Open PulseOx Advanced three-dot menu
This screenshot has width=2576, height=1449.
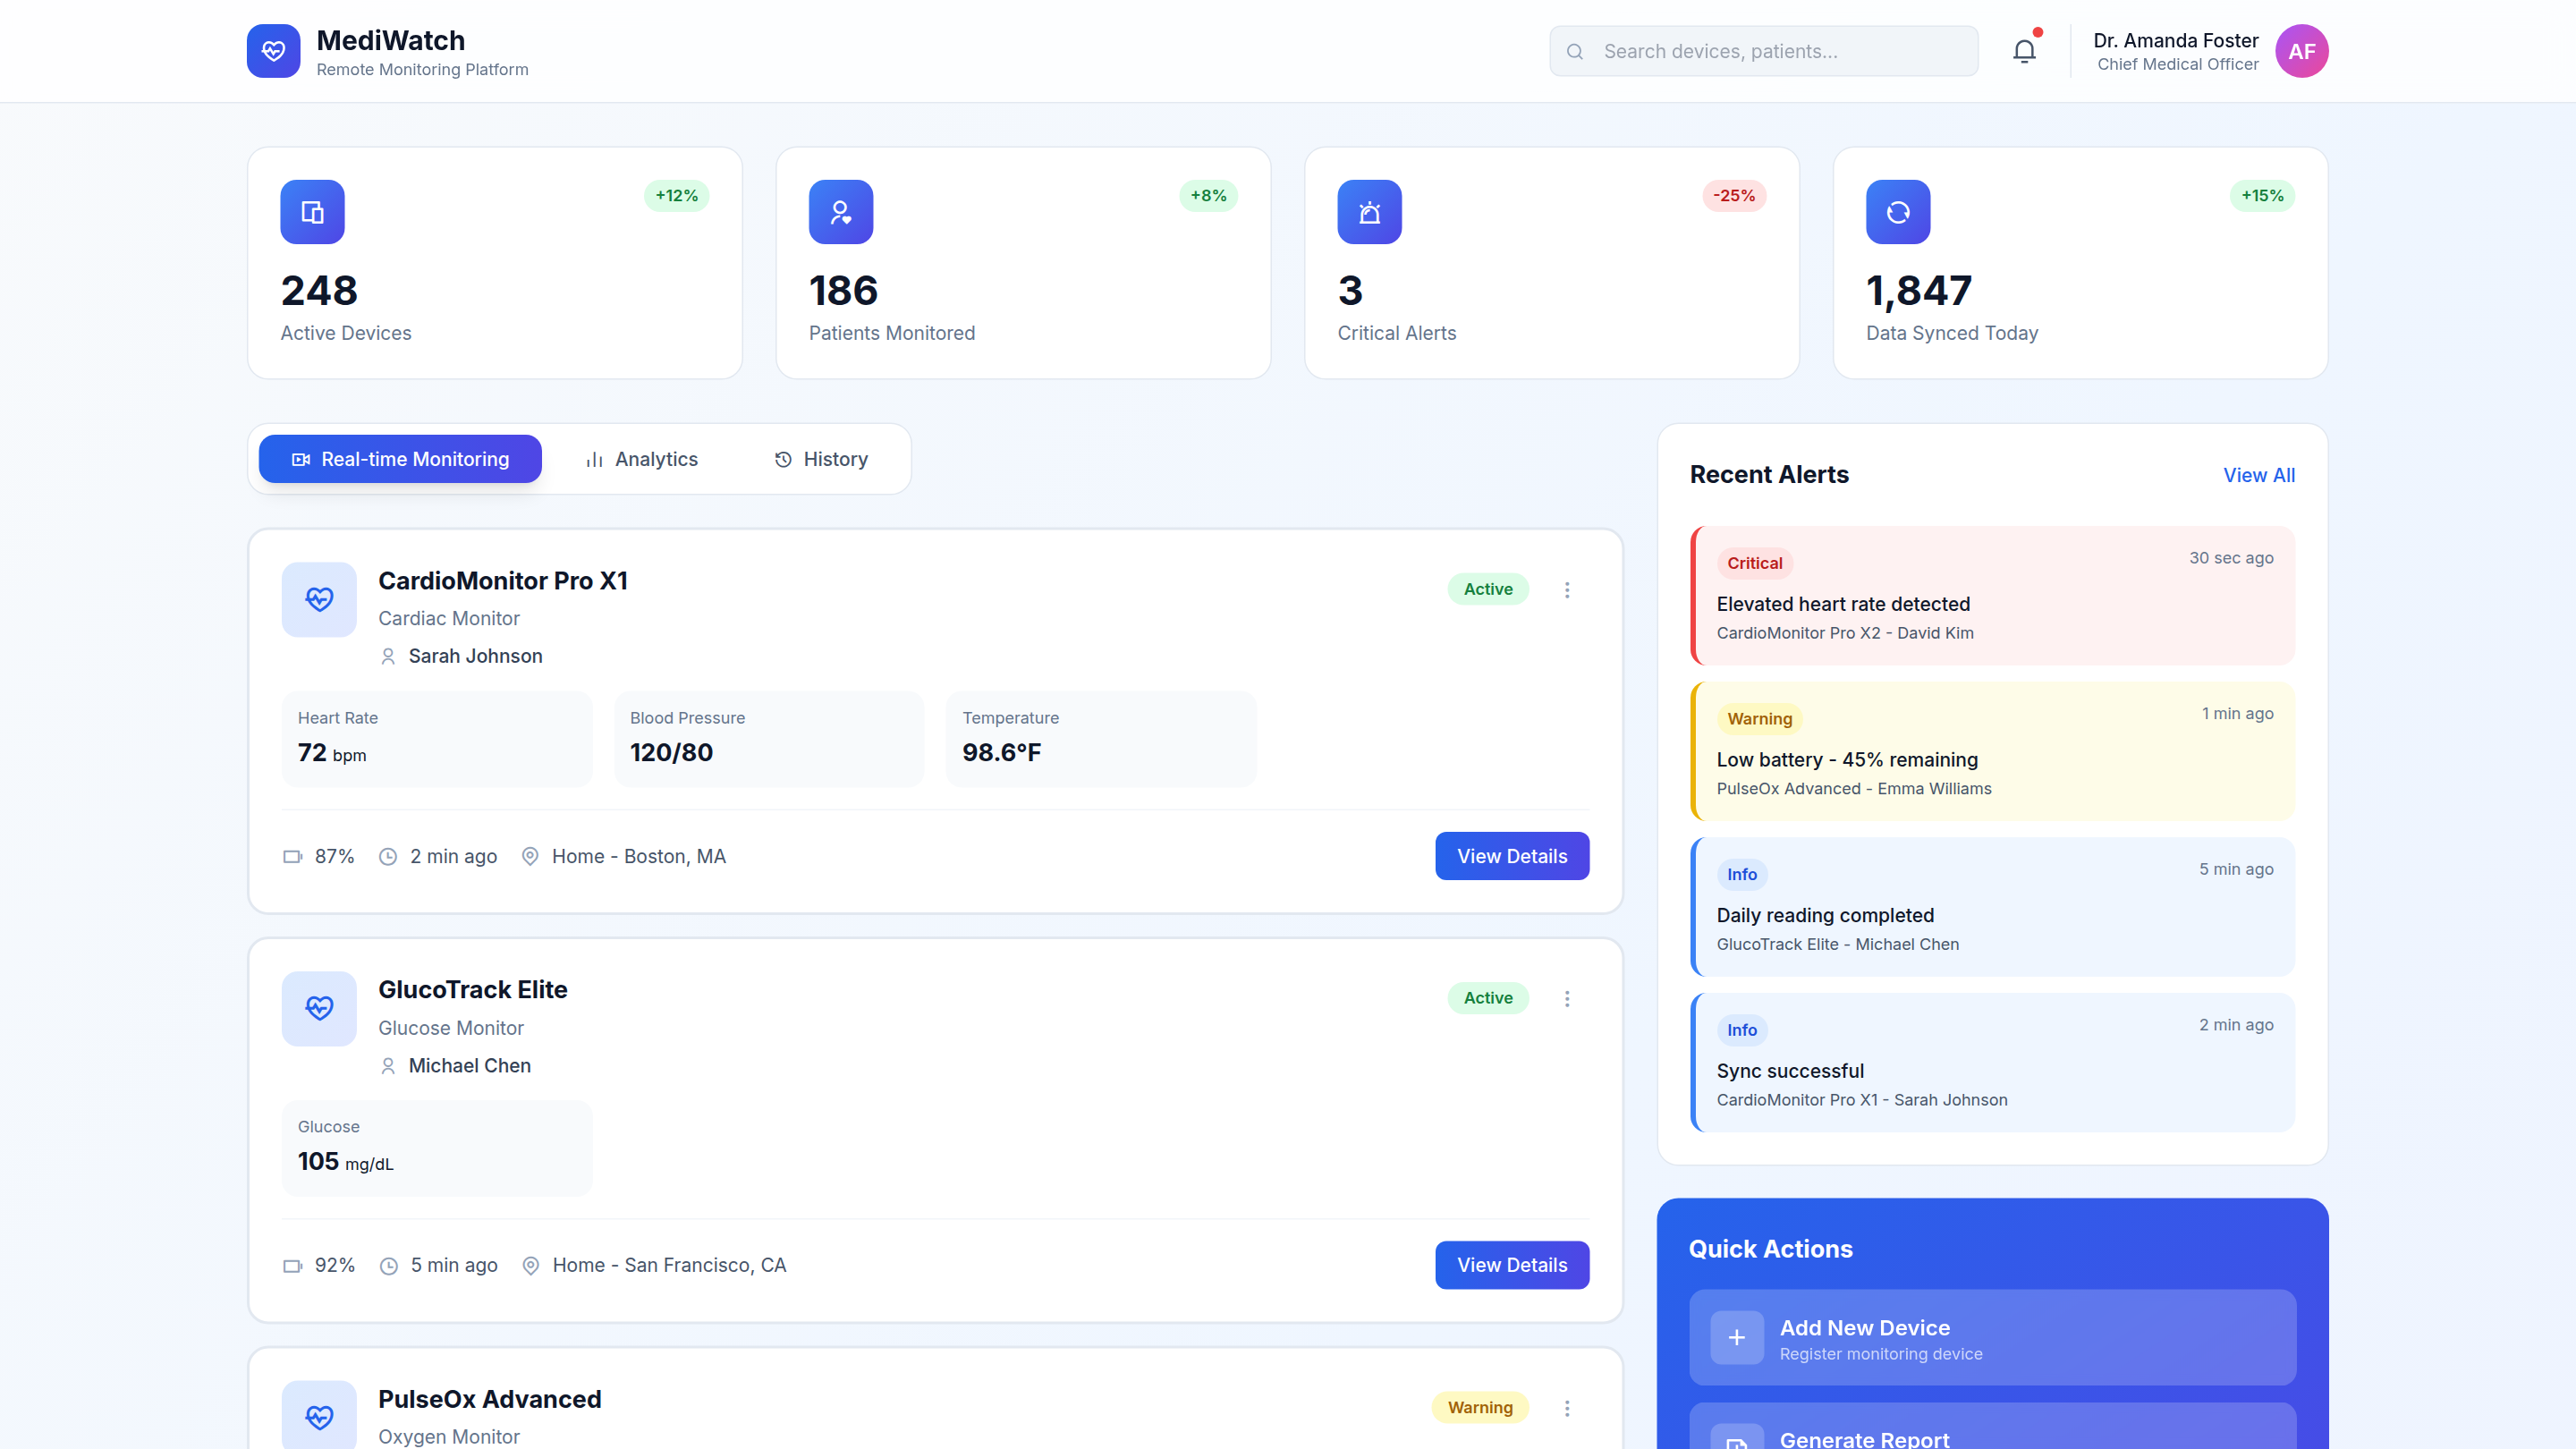[x=1567, y=1408]
